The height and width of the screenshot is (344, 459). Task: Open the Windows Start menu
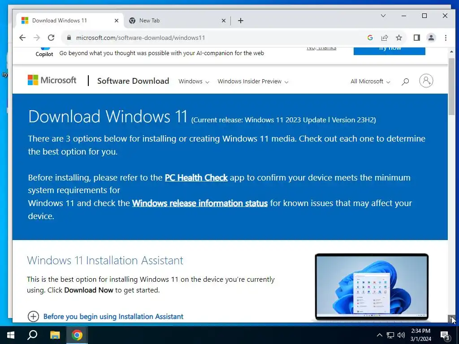pos(11,335)
